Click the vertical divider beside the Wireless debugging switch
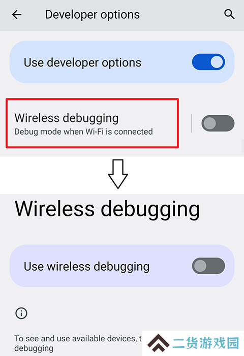This screenshot has height=356, width=244. [x=192, y=123]
